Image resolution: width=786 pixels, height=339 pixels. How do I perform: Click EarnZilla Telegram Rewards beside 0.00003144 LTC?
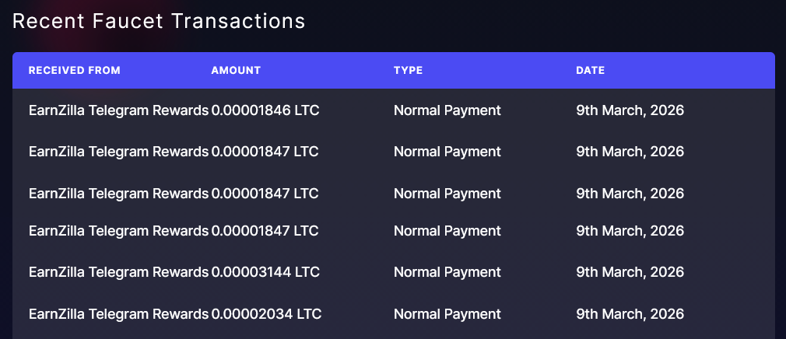(x=118, y=272)
